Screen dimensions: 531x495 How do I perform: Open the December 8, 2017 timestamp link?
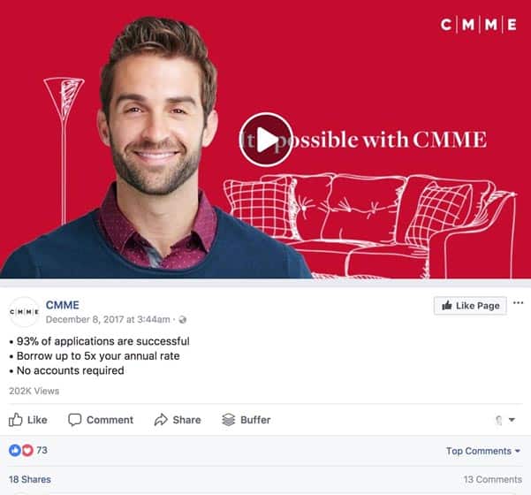108,319
